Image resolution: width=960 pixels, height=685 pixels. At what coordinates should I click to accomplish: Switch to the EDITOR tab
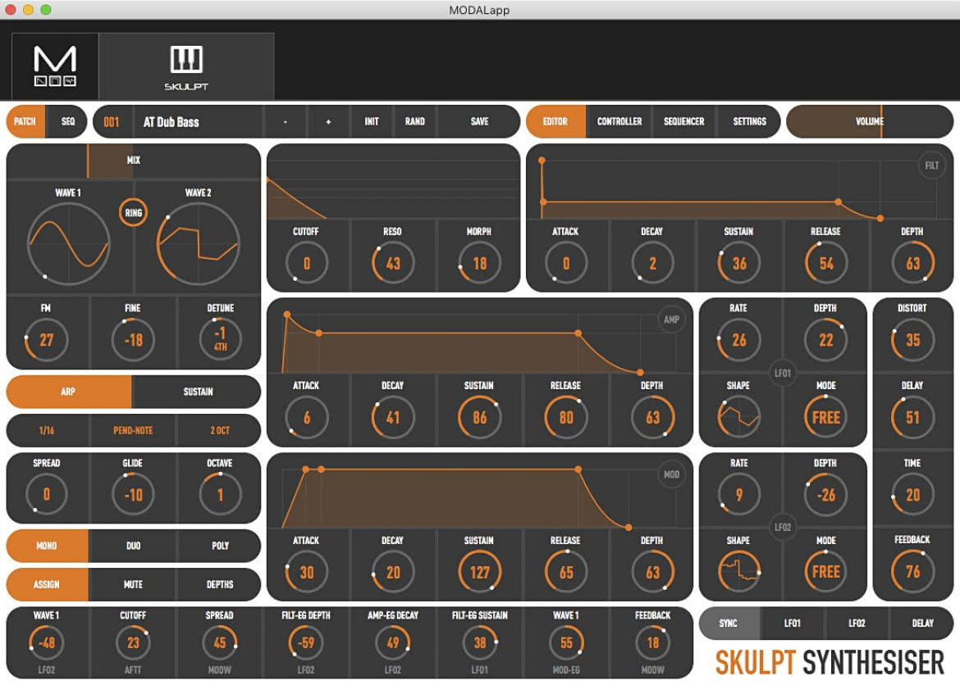click(555, 121)
